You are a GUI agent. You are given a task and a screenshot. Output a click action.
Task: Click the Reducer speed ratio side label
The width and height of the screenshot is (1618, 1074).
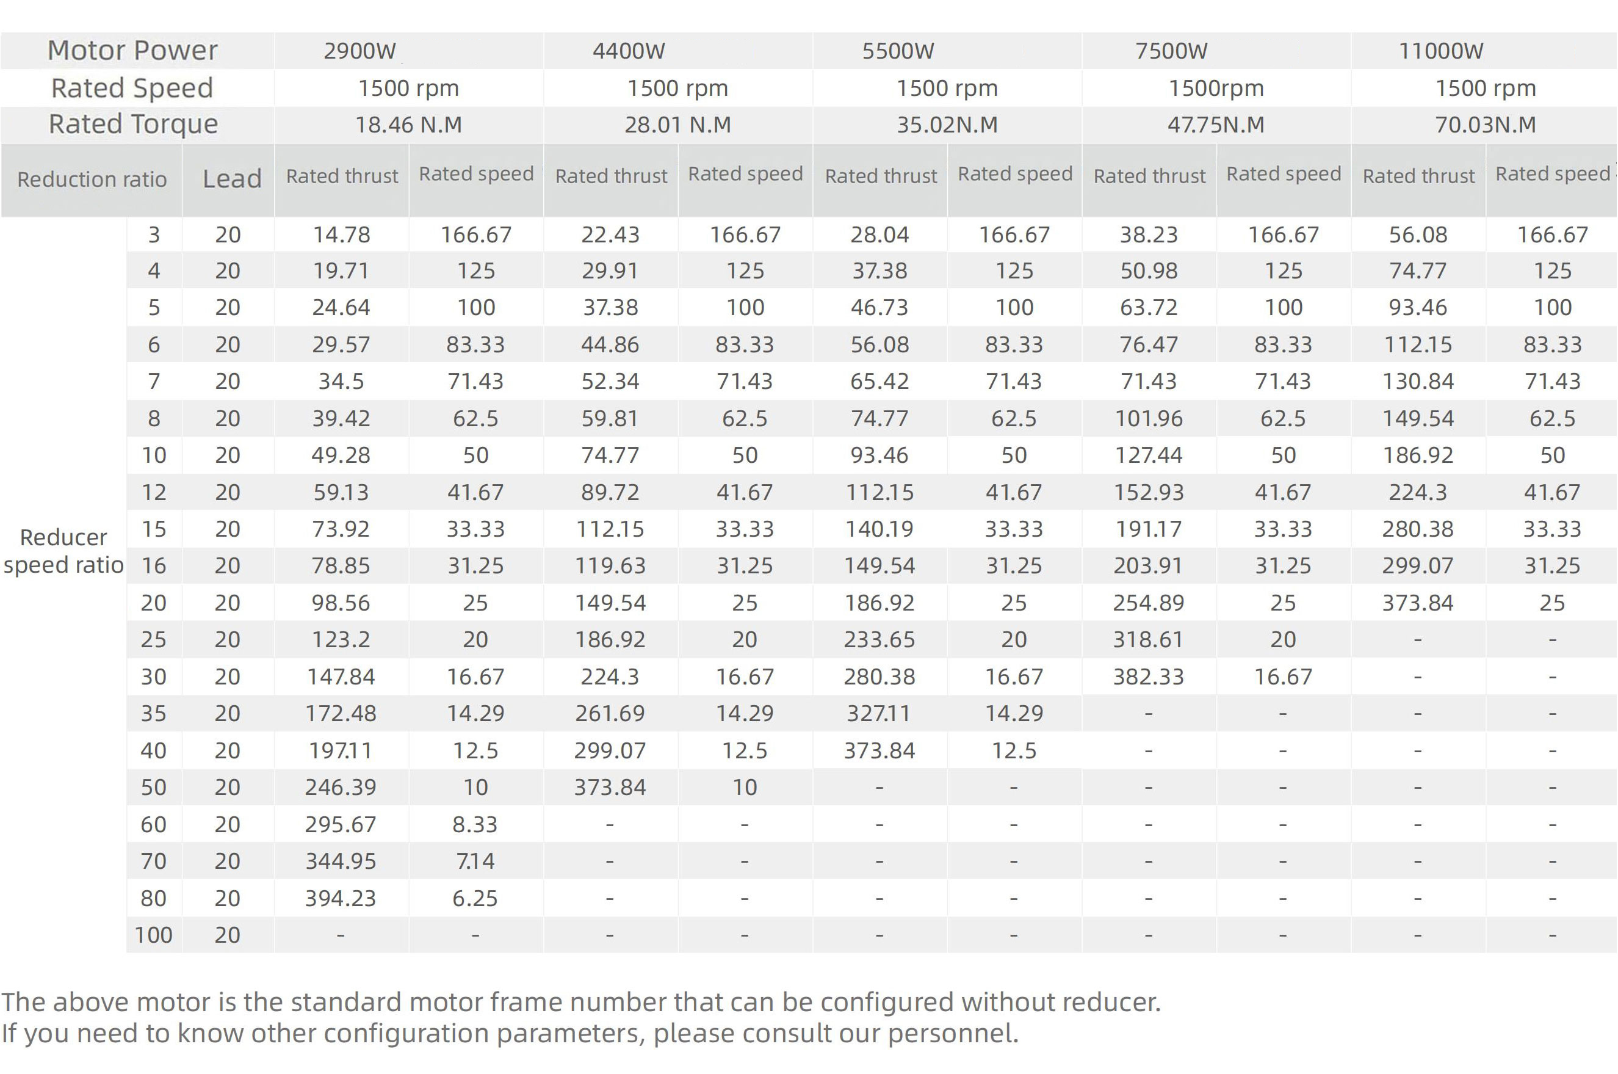pyautogui.click(x=63, y=551)
